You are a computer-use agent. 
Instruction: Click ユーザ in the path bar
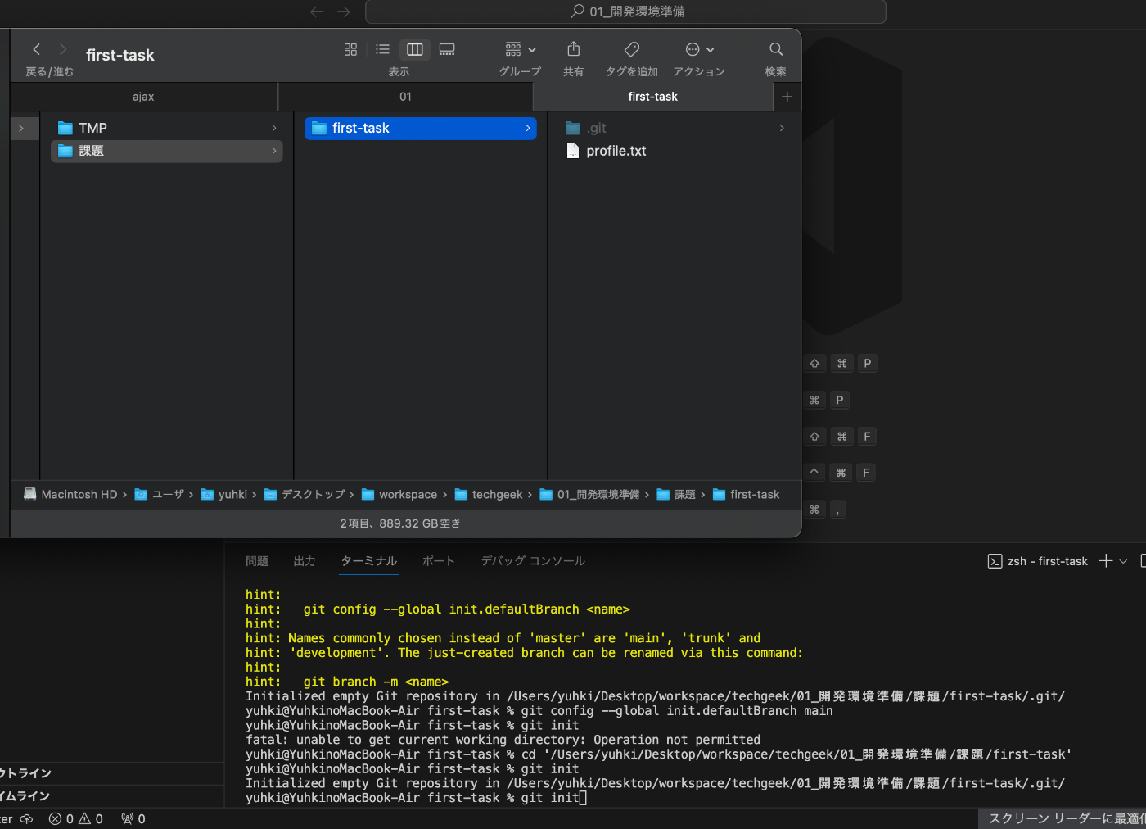coord(160,494)
